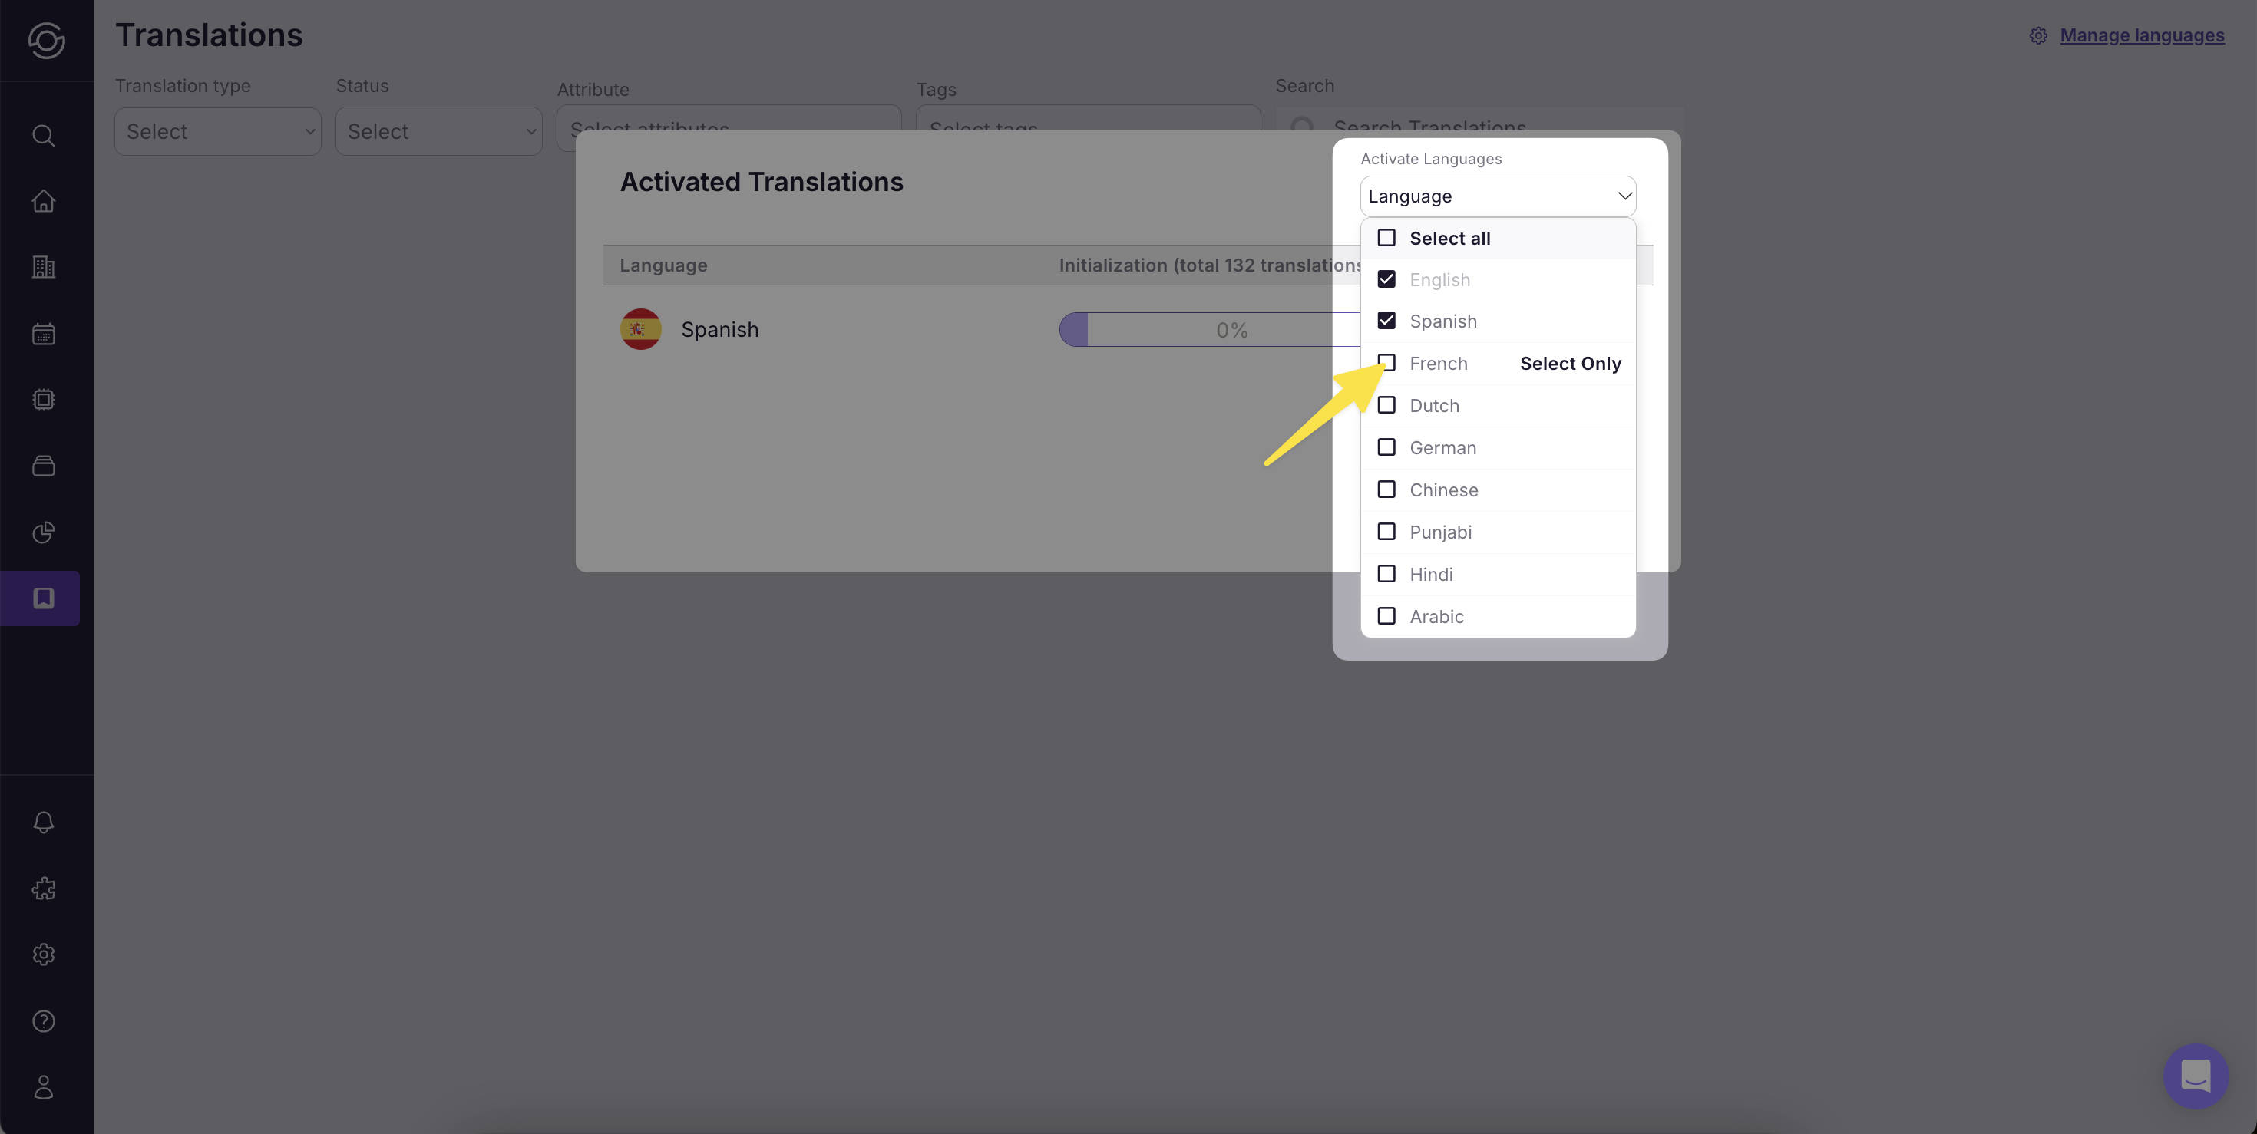Open the buildings icon in sidebar
The width and height of the screenshot is (2257, 1134).
tap(44, 267)
